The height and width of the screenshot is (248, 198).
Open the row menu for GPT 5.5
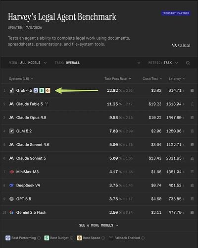pyautogui.click(x=192, y=199)
